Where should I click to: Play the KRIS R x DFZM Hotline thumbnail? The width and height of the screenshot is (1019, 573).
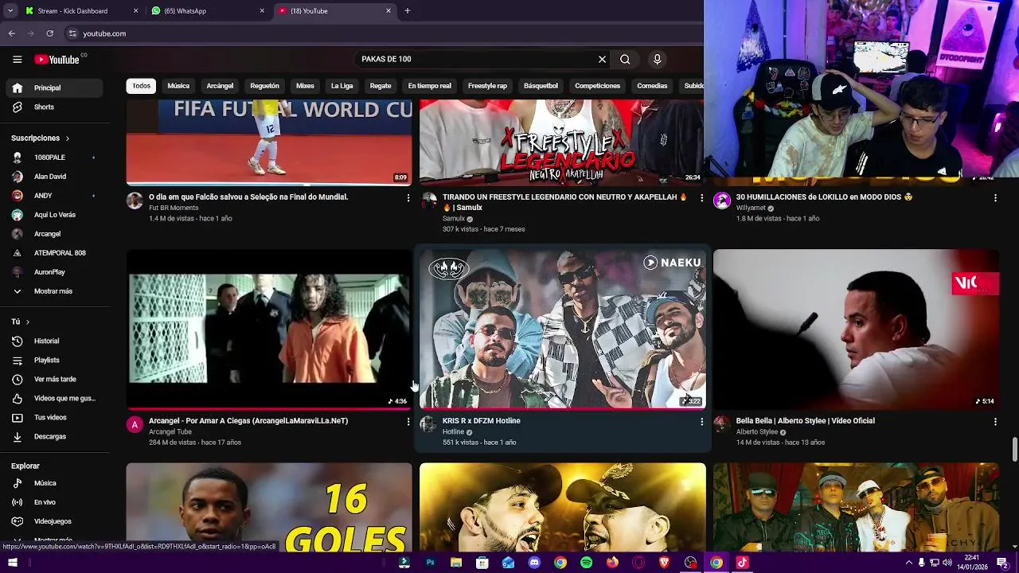562,329
